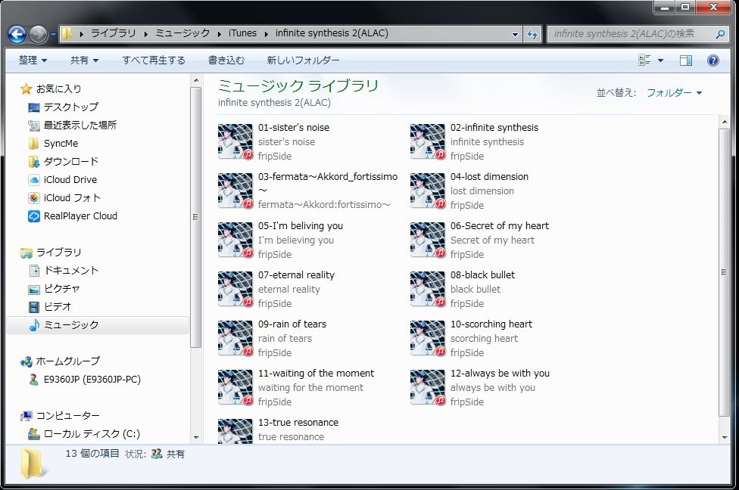Select iTunes in the address breadcrumb

[242, 33]
